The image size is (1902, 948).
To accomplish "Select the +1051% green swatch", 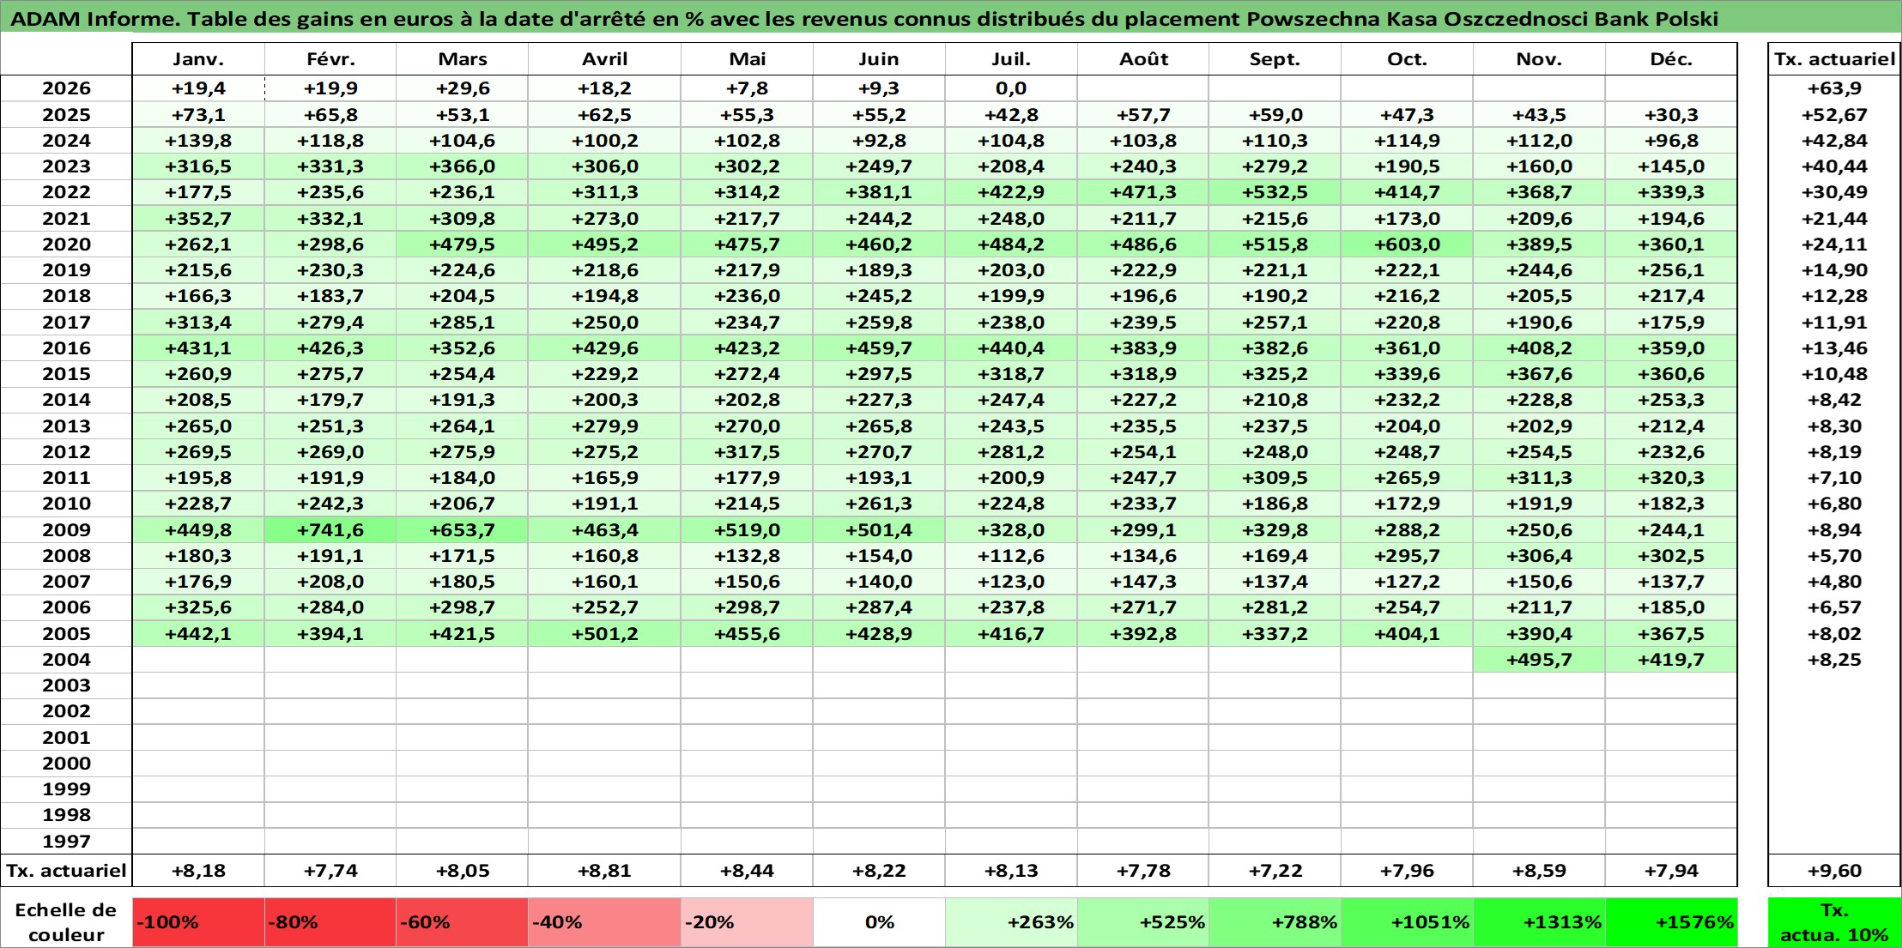I will click(1407, 922).
